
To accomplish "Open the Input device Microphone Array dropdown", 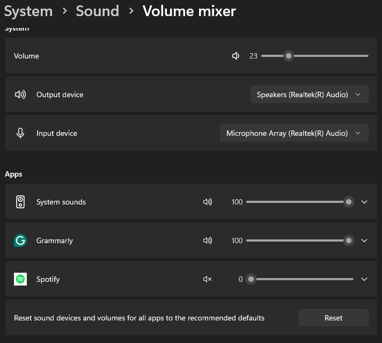I will [294, 133].
